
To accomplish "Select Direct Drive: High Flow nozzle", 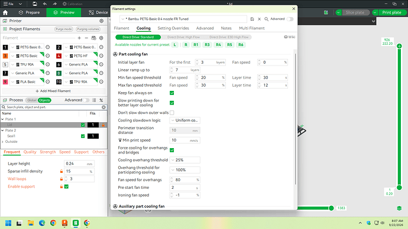I will coord(183,37).
